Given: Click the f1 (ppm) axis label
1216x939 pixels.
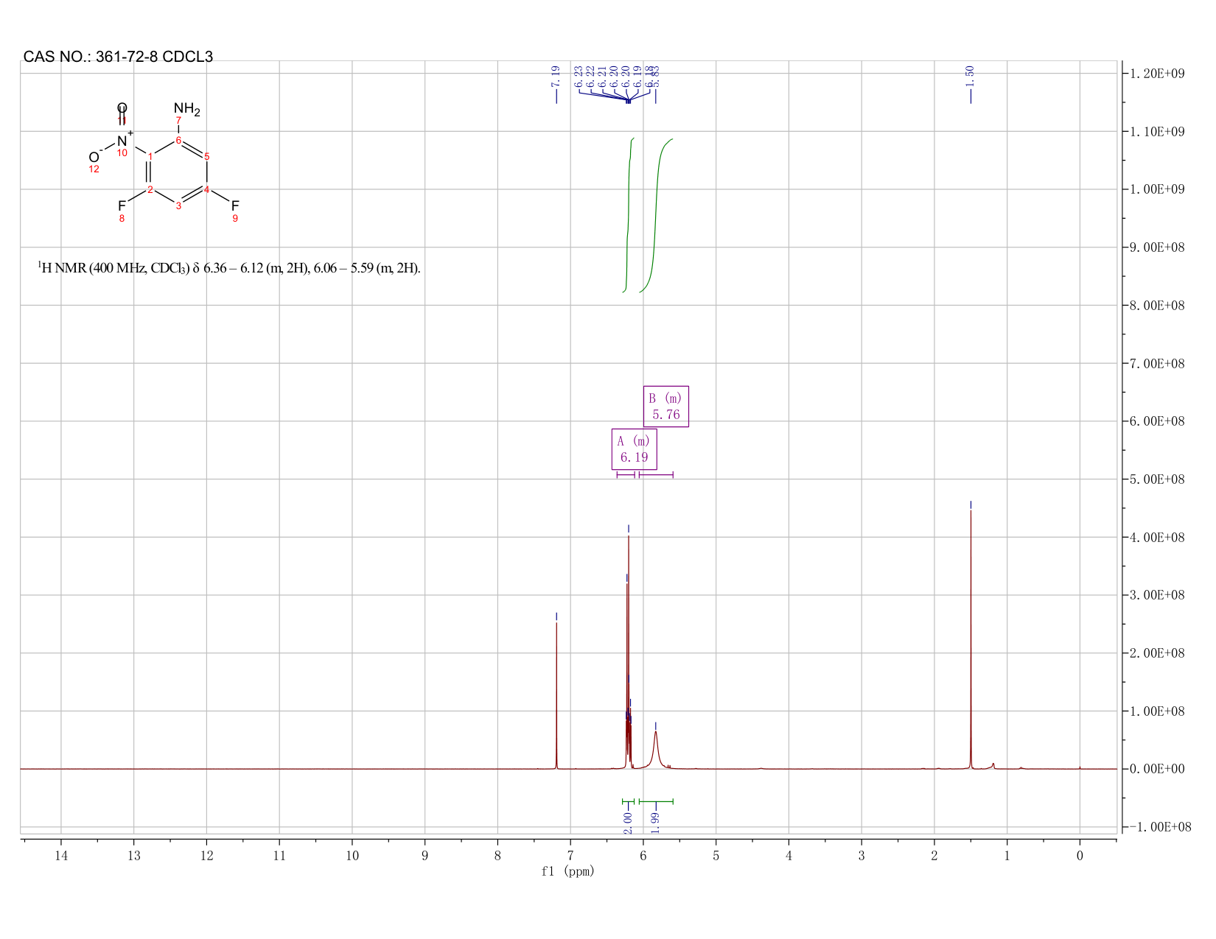Looking at the screenshot, I should [567, 871].
